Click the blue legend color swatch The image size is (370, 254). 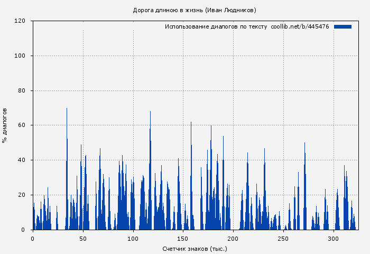343,26
